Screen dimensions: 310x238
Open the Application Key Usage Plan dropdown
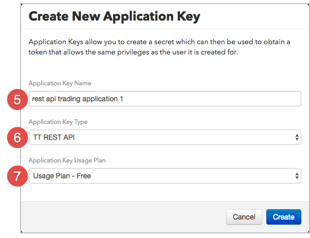pyautogui.click(x=165, y=176)
